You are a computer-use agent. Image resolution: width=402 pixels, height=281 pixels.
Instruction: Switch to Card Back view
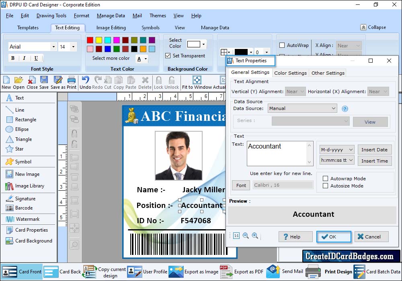coord(62,271)
